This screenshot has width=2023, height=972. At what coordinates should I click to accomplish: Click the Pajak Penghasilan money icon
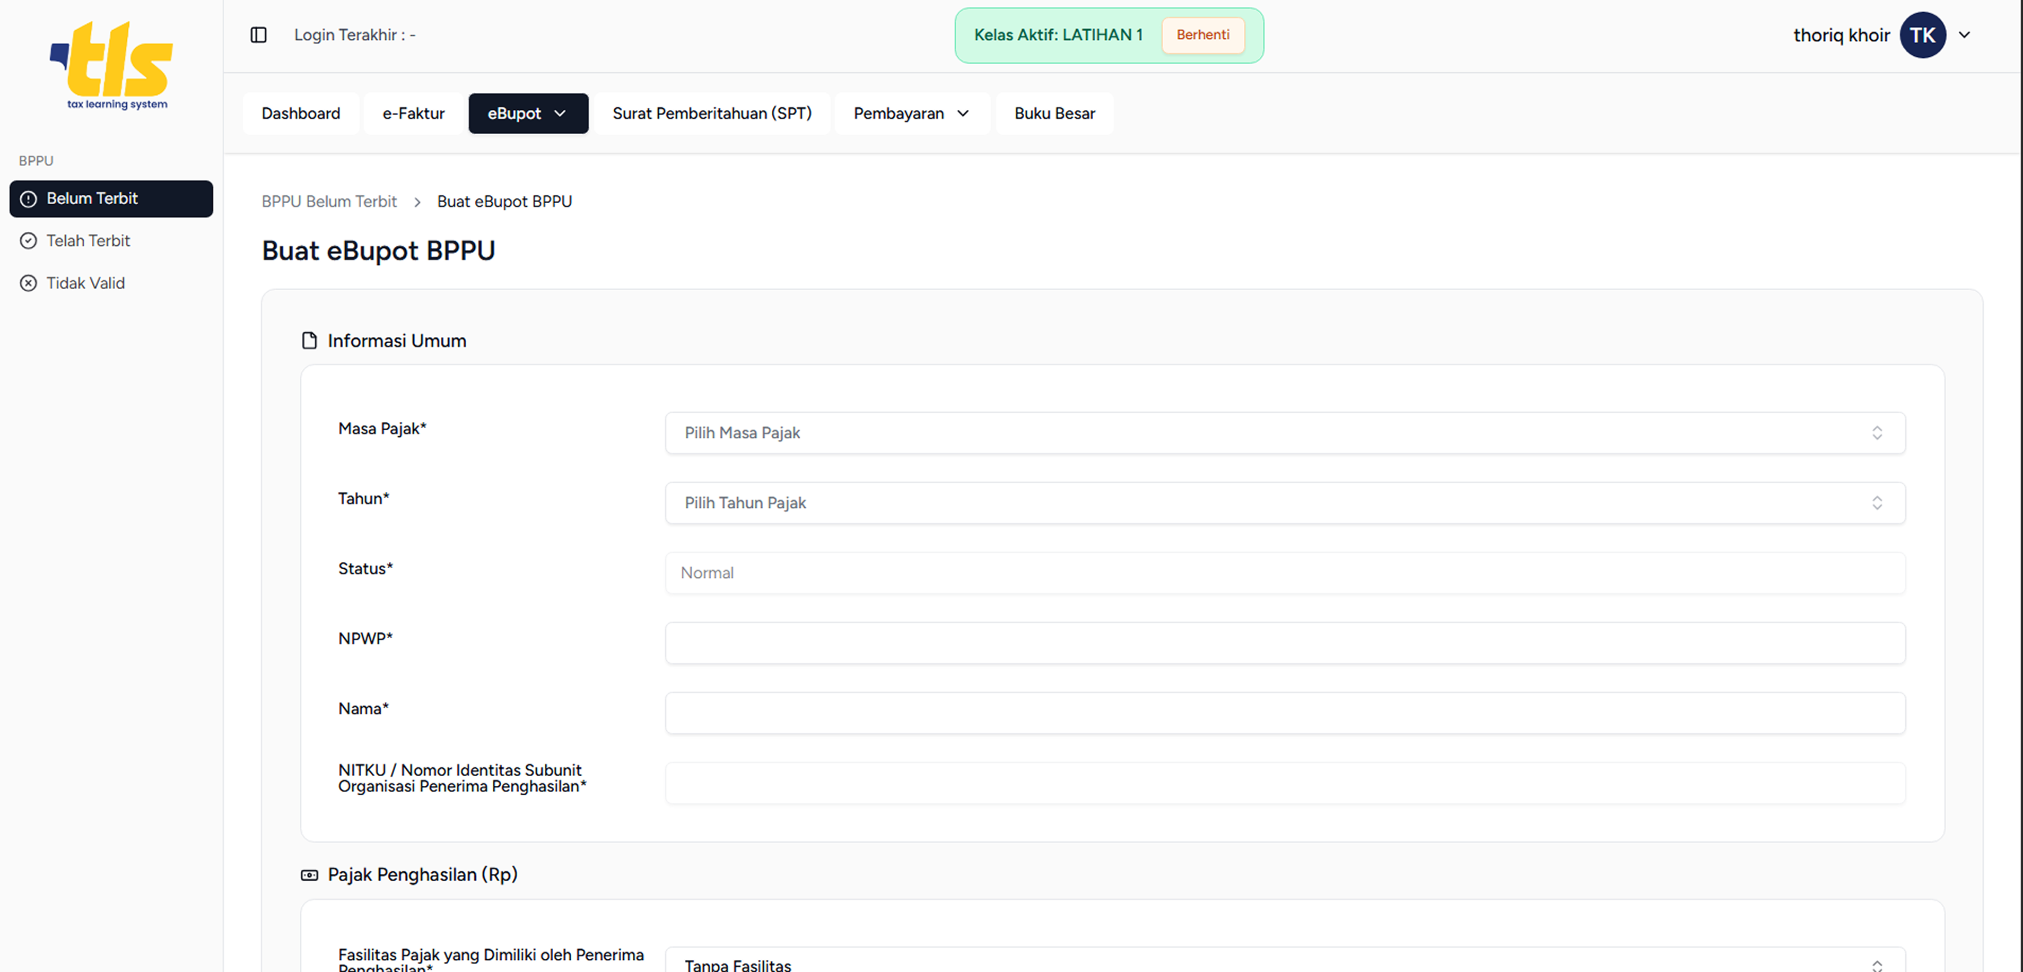pyautogui.click(x=309, y=874)
